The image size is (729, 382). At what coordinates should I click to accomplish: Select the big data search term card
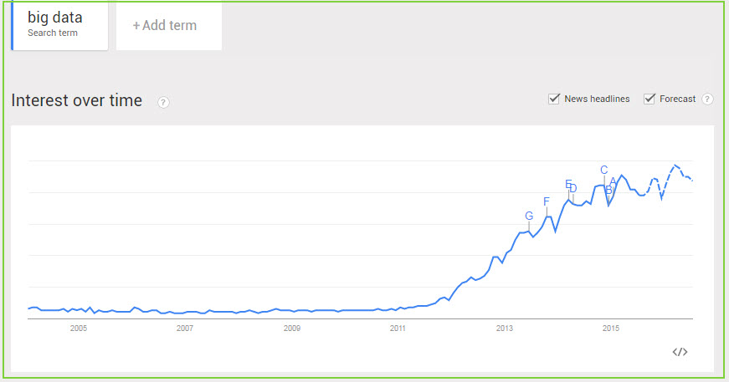coord(59,25)
